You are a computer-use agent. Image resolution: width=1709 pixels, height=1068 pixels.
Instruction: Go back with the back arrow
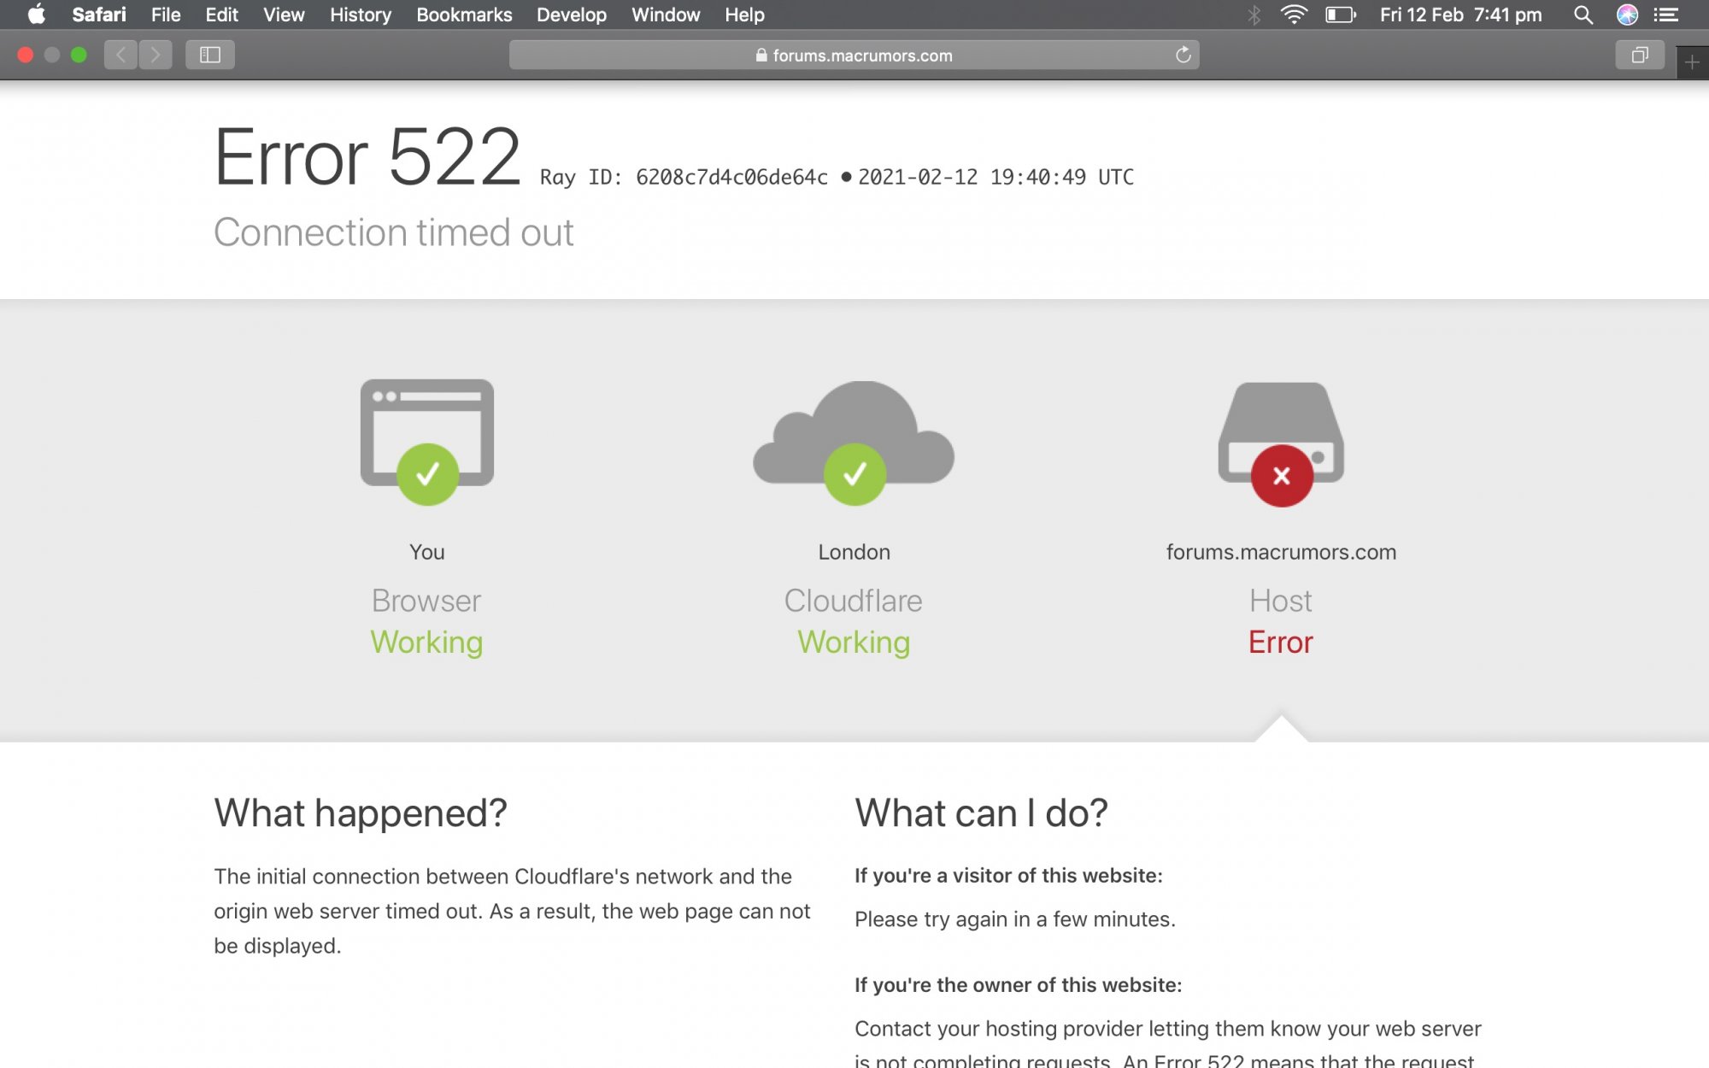(x=120, y=55)
